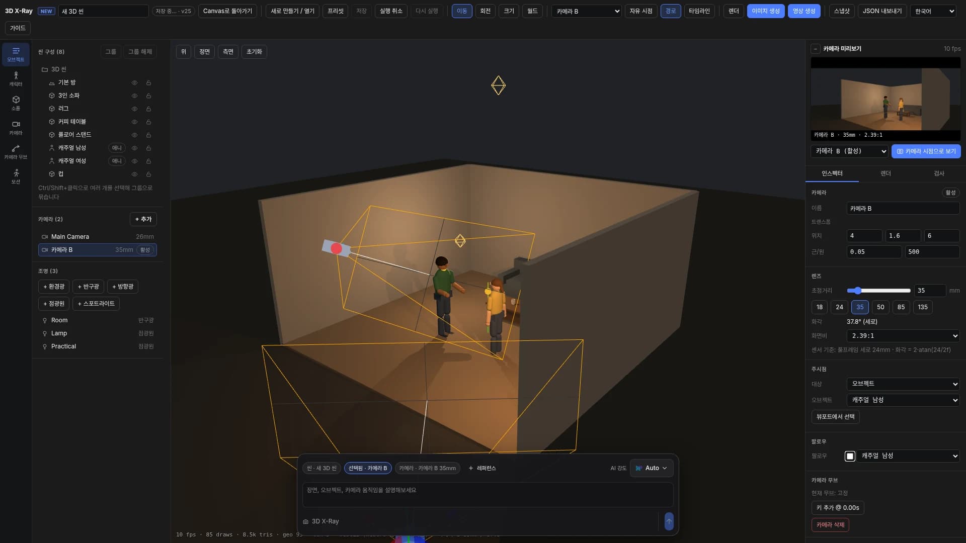Open the 팔로우 캐주얼 남성 dropdown

click(x=908, y=456)
